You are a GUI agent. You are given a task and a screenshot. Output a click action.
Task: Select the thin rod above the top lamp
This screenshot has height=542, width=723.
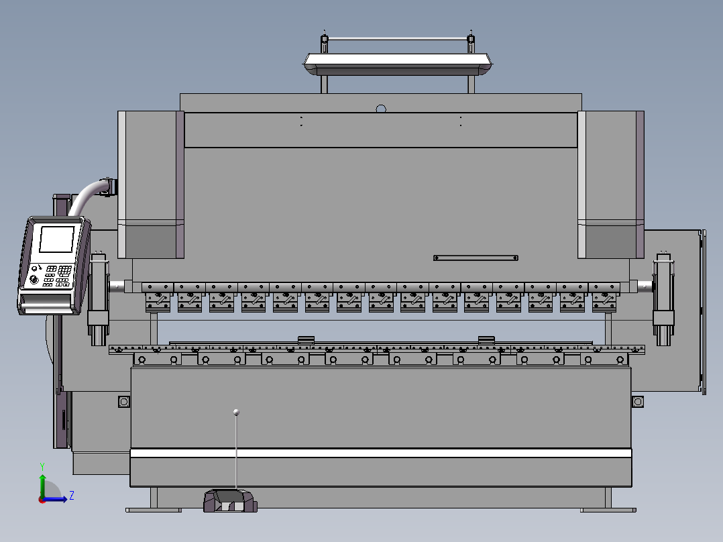click(x=398, y=39)
